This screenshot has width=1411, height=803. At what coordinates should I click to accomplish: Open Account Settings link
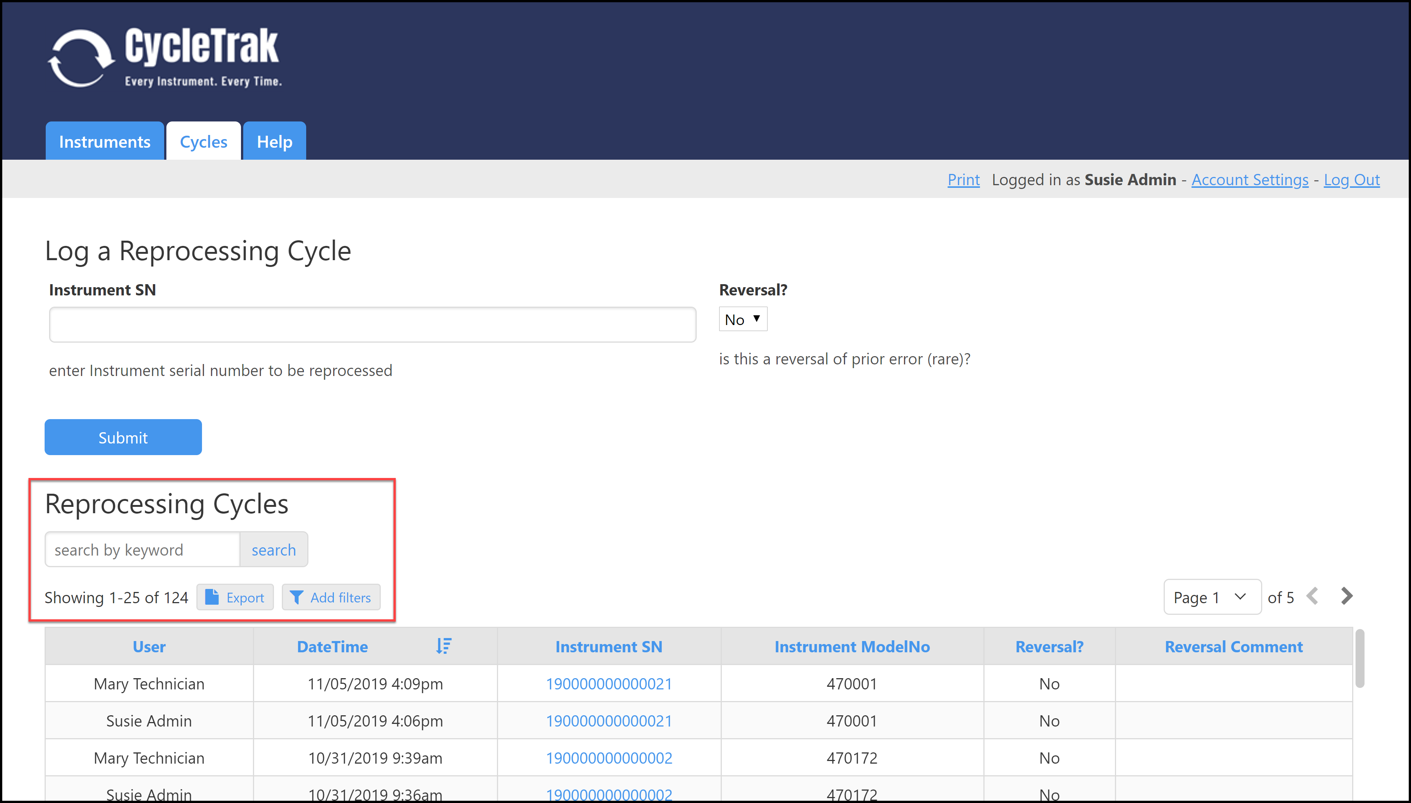point(1249,180)
